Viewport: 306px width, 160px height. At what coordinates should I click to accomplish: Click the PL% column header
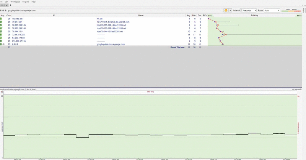tap(205, 15)
